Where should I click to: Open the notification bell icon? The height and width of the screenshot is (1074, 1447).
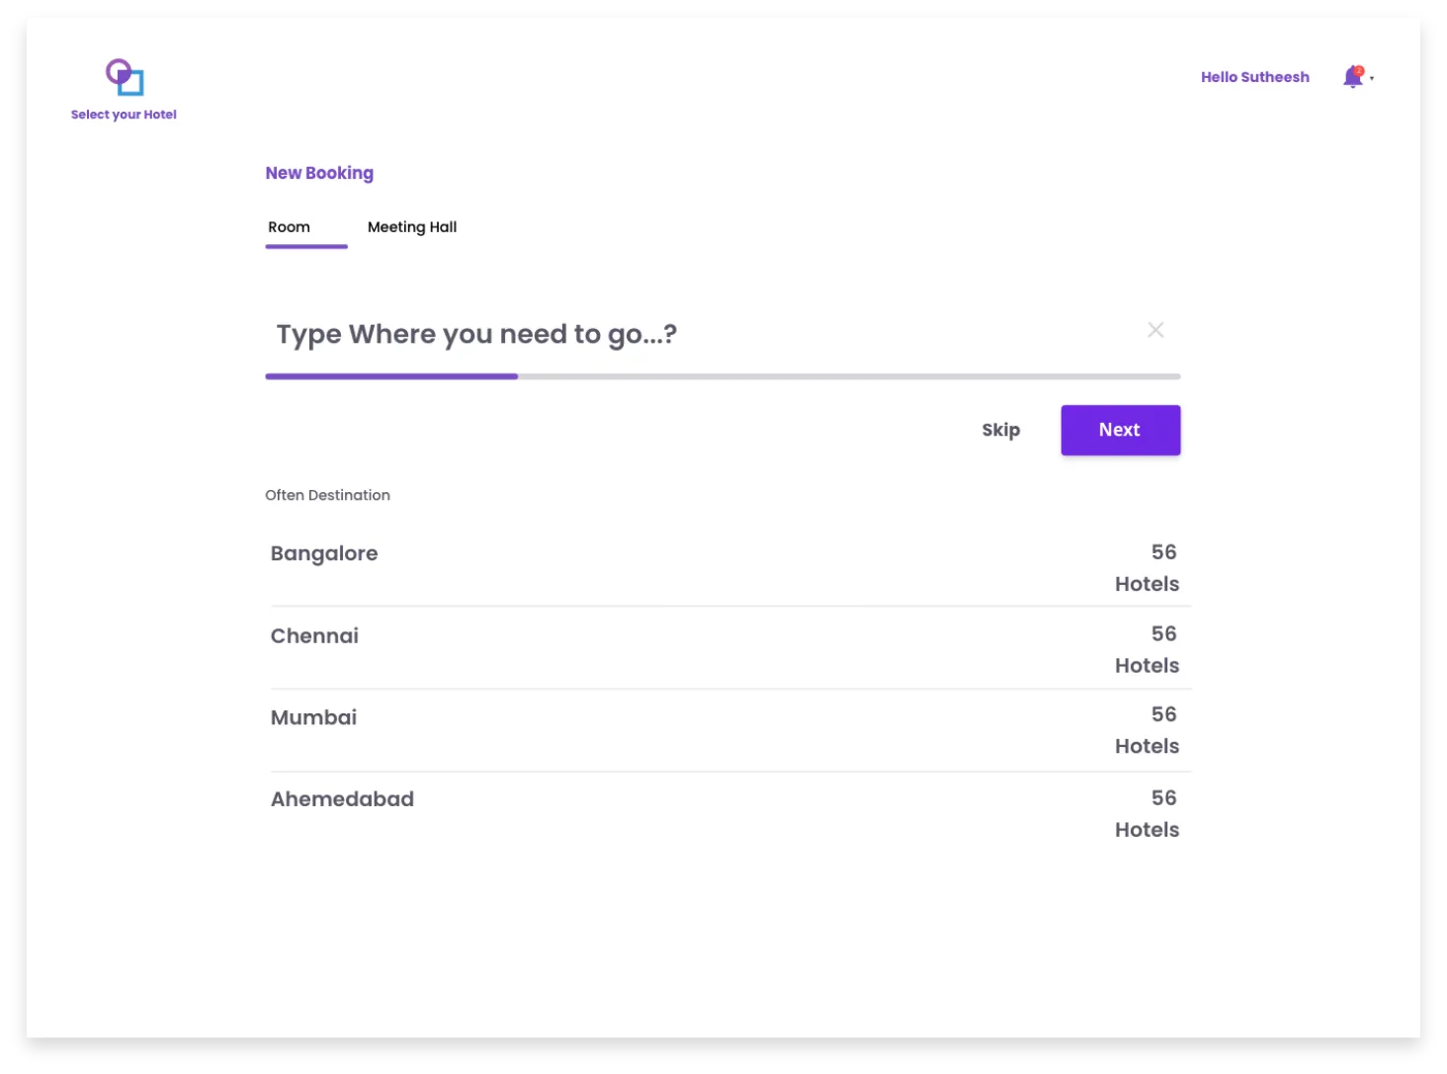click(1352, 77)
